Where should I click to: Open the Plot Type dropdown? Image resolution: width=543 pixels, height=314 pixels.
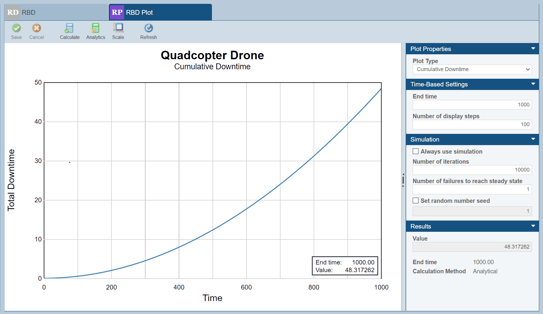point(472,70)
